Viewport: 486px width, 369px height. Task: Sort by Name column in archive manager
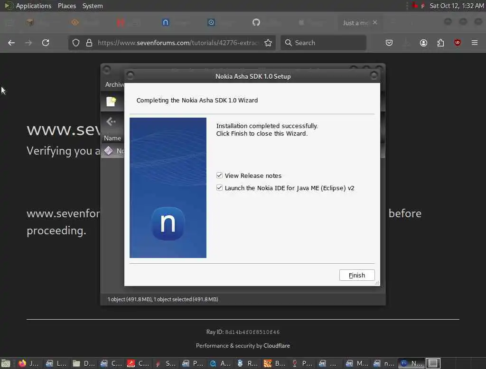tap(112, 138)
